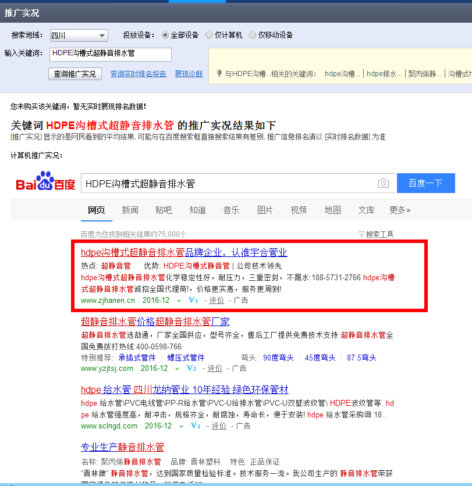
Task: Click V1 badge next to www.zjhanen.cn
Action: pyautogui.click(x=193, y=300)
